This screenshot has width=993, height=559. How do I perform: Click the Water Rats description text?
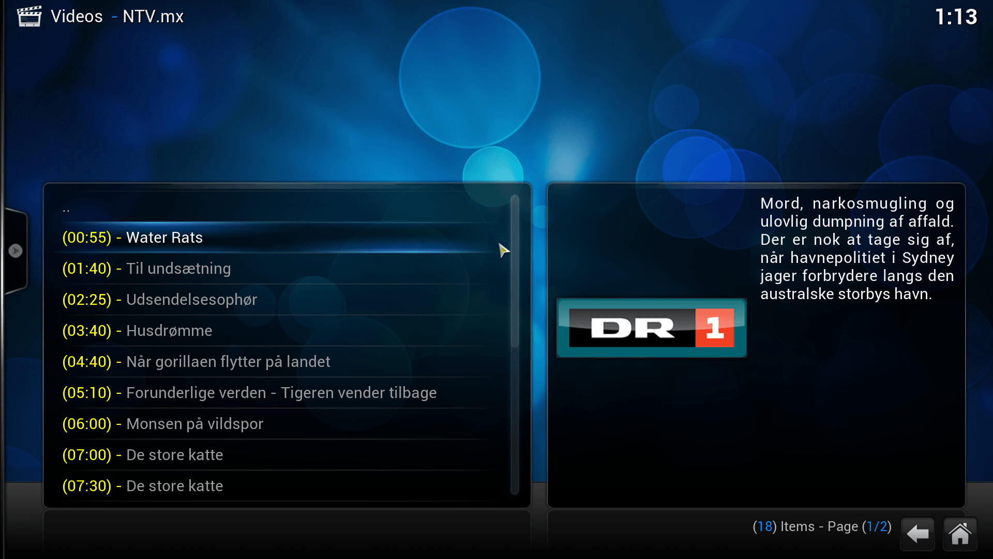856,248
